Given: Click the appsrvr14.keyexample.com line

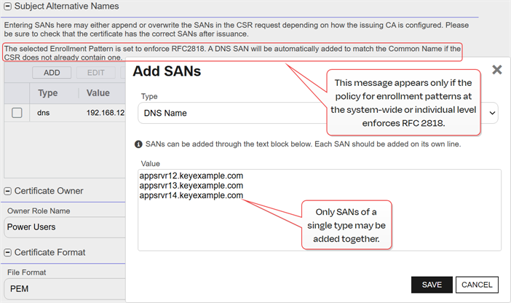Looking at the screenshot, I should point(191,195).
